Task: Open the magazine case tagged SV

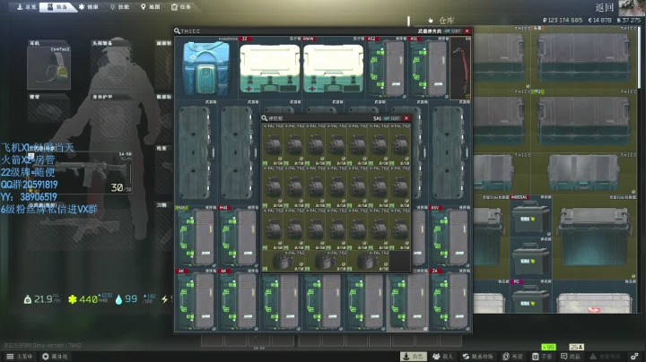Action: (x=450, y=237)
